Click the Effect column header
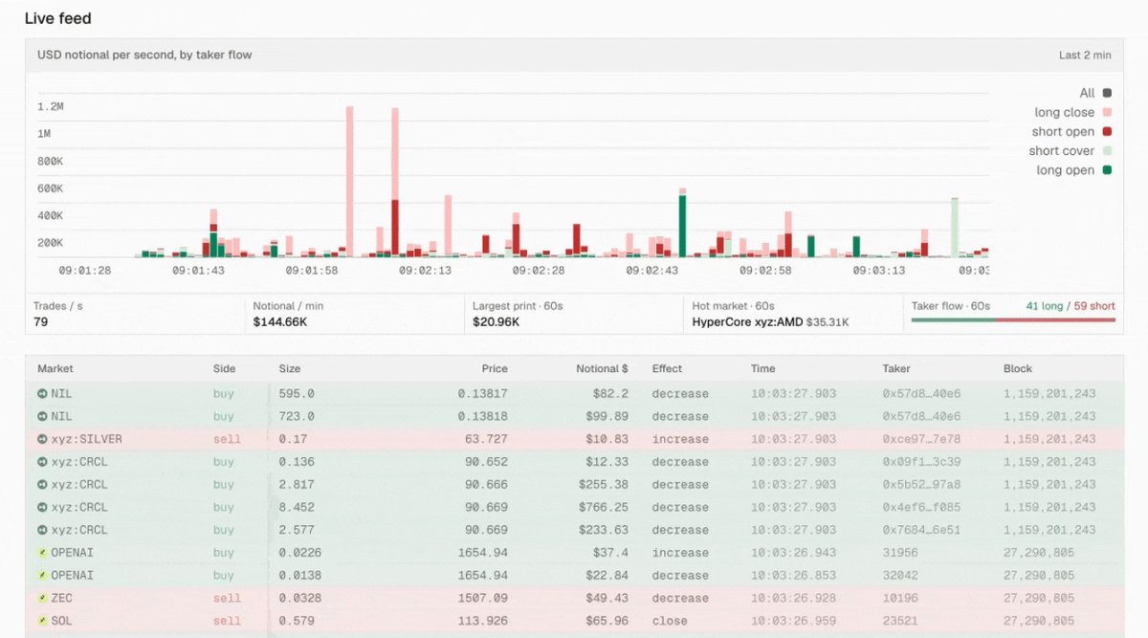 point(668,368)
